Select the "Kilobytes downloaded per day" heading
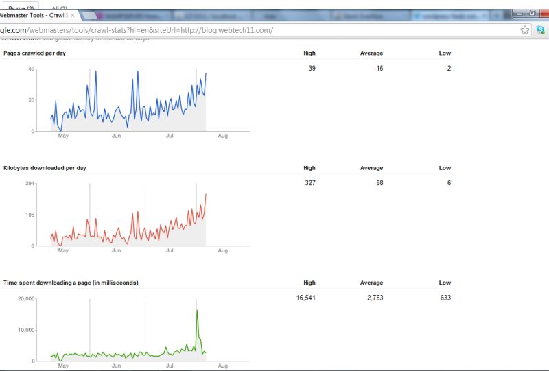The height and width of the screenshot is (371, 549). tap(45, 168)
